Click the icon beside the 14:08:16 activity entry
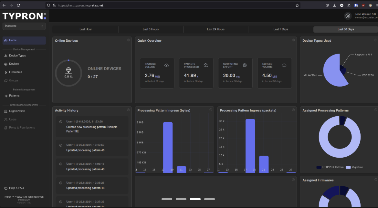This screenshot has width=378, height=208. (61, 164)
